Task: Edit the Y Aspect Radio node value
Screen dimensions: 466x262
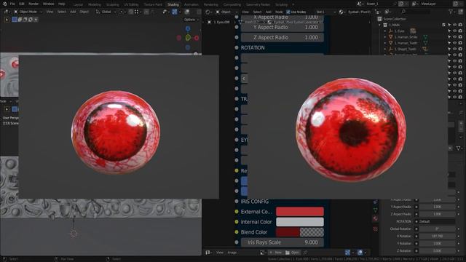Action: (282, 28)
